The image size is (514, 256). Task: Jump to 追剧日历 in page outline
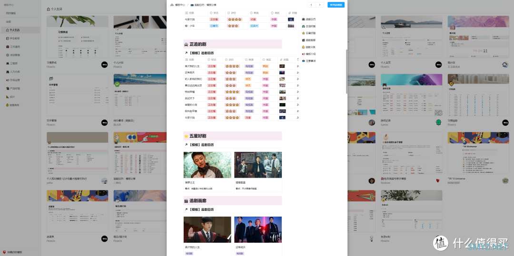click(309, 19)
